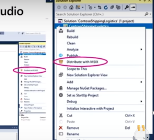Click the Collapse All icon

click(x=112, y=7)
